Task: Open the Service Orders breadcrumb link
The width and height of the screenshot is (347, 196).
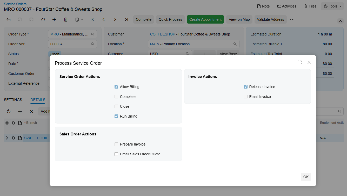Action: [x=15, y=4]
